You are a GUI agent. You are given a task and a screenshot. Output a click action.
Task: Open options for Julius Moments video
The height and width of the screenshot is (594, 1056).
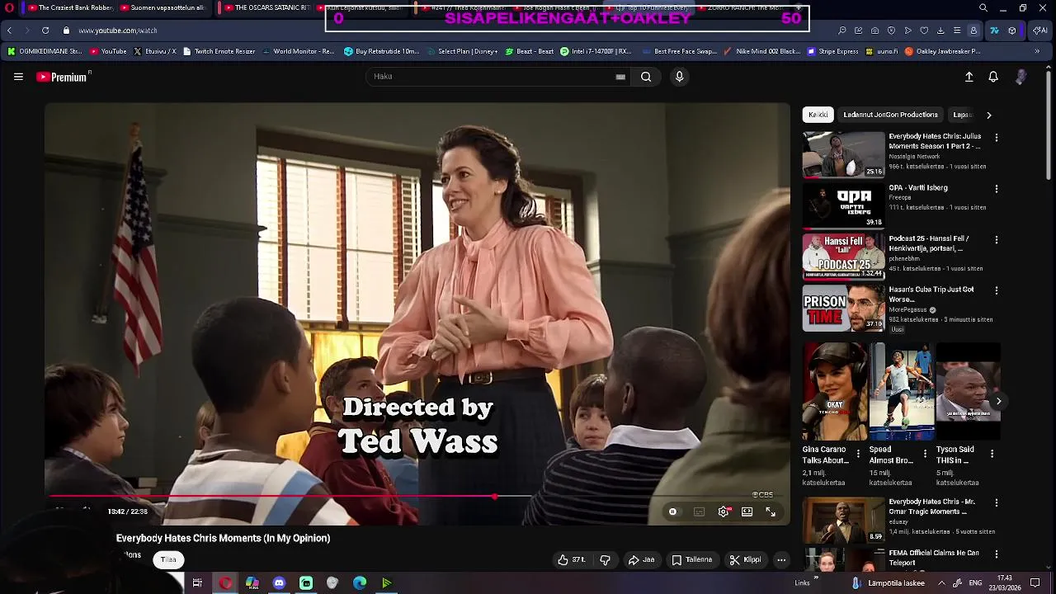click(x=996, y=138)
